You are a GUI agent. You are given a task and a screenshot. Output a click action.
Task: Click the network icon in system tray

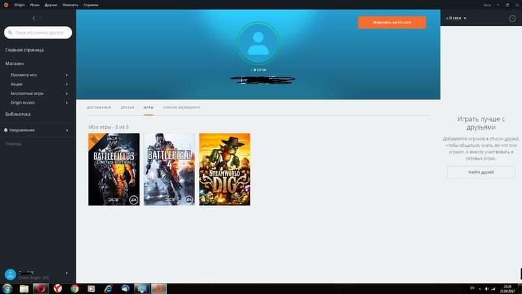click(493, 289)
